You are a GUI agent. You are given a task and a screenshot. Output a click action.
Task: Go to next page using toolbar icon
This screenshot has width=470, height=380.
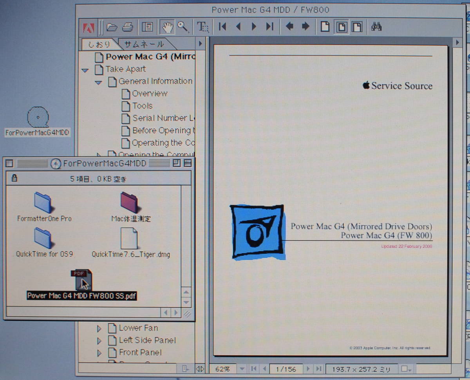tap(254, 27)
